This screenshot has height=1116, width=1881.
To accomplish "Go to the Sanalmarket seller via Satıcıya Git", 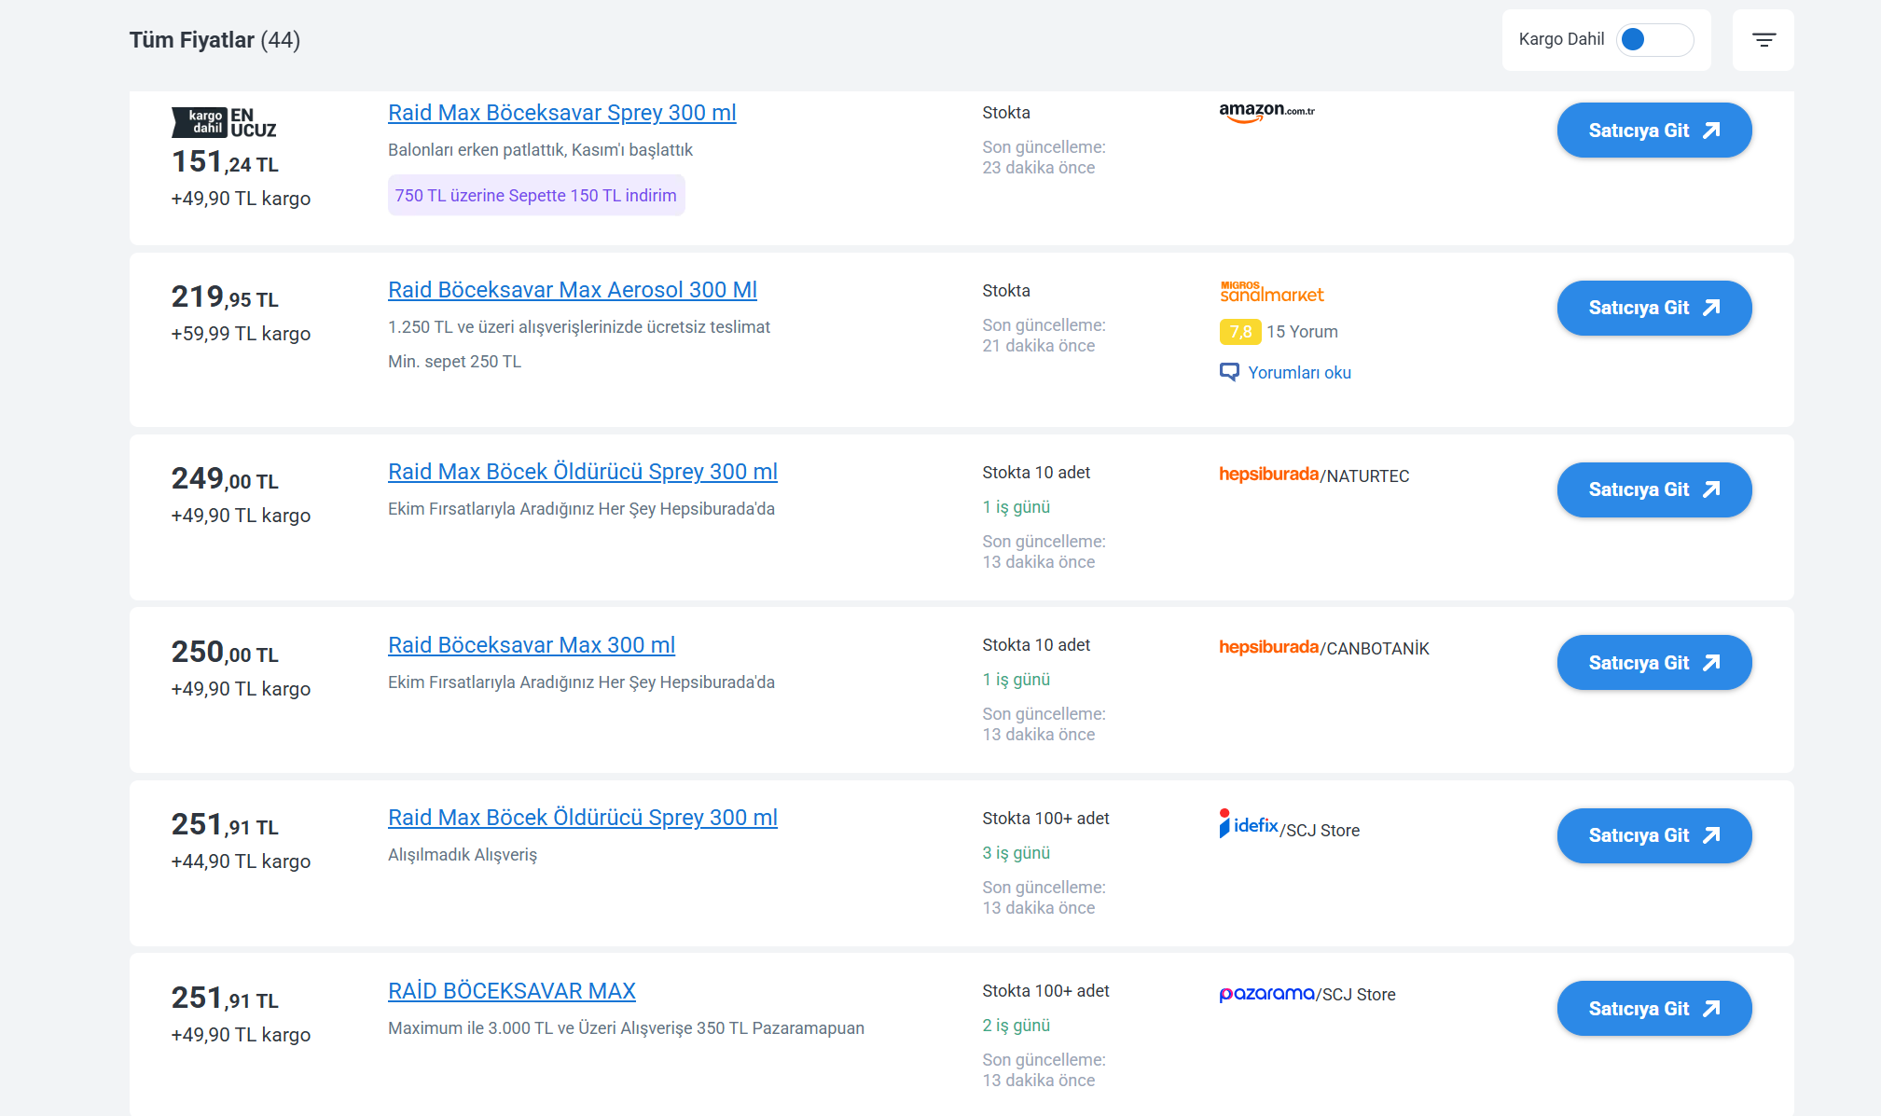I will click(1653, 308).
